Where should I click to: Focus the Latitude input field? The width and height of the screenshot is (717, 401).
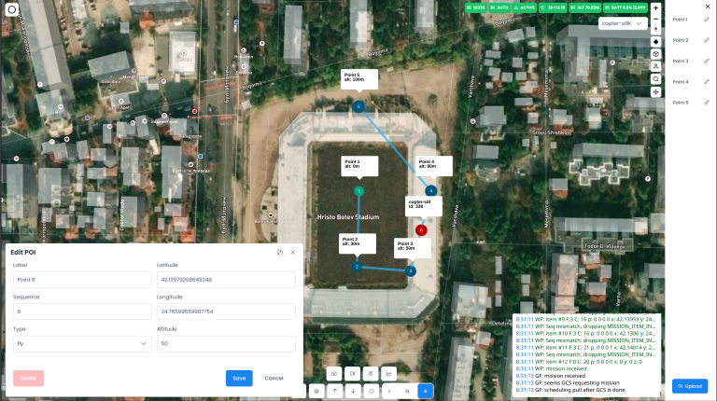(x=226, y=280)
